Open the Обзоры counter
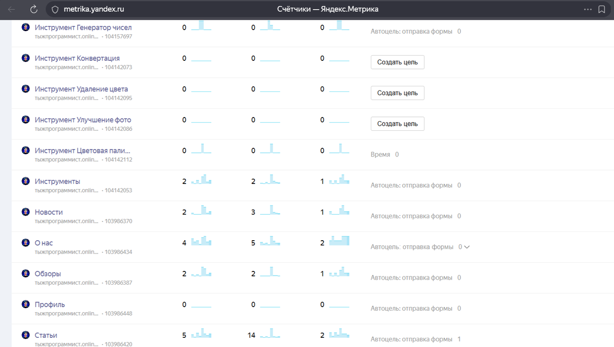The height and width of the screenshot is (347, 614). 48,274
